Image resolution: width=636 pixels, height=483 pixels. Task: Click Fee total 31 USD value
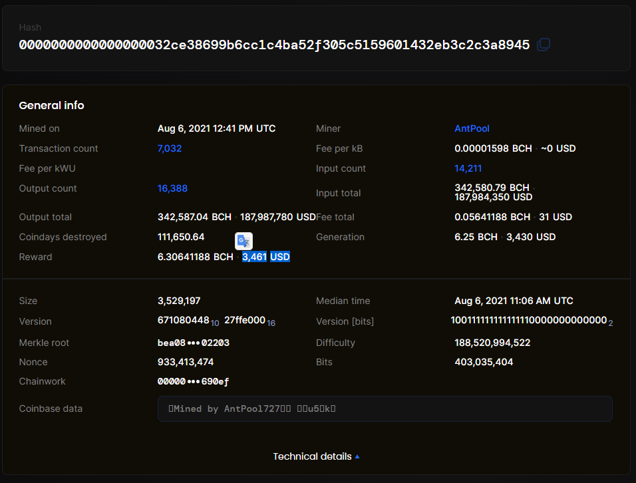coord(556,217)
